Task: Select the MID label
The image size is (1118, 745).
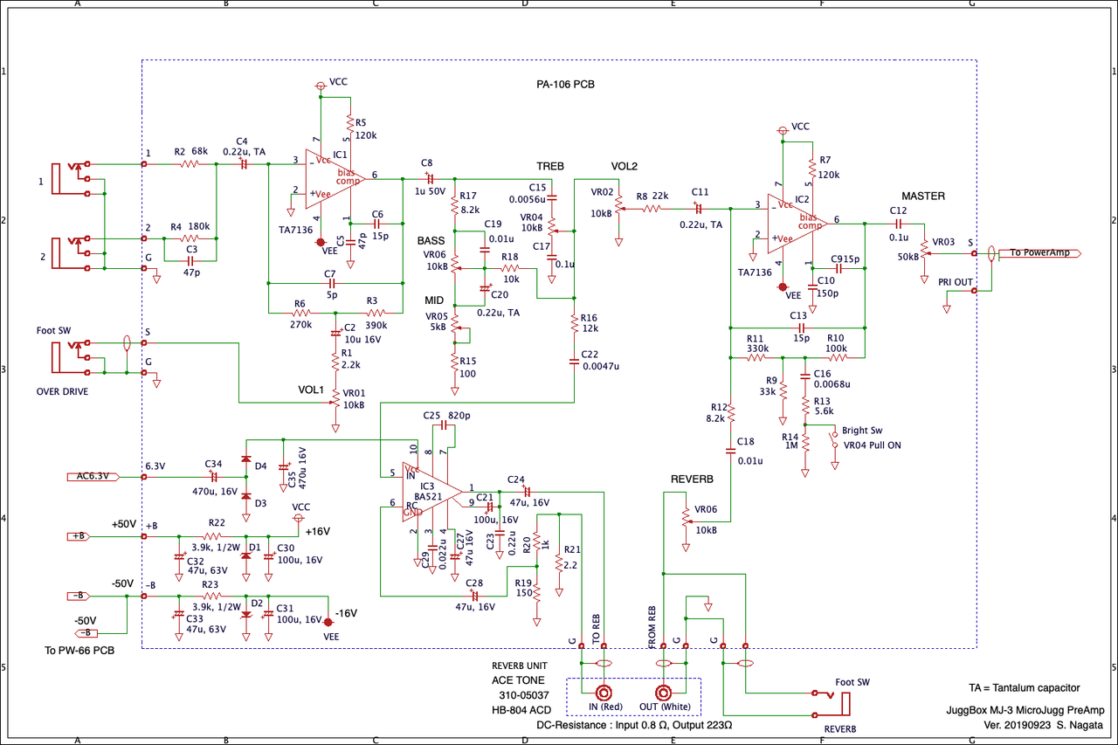Action: pos(434,300)
